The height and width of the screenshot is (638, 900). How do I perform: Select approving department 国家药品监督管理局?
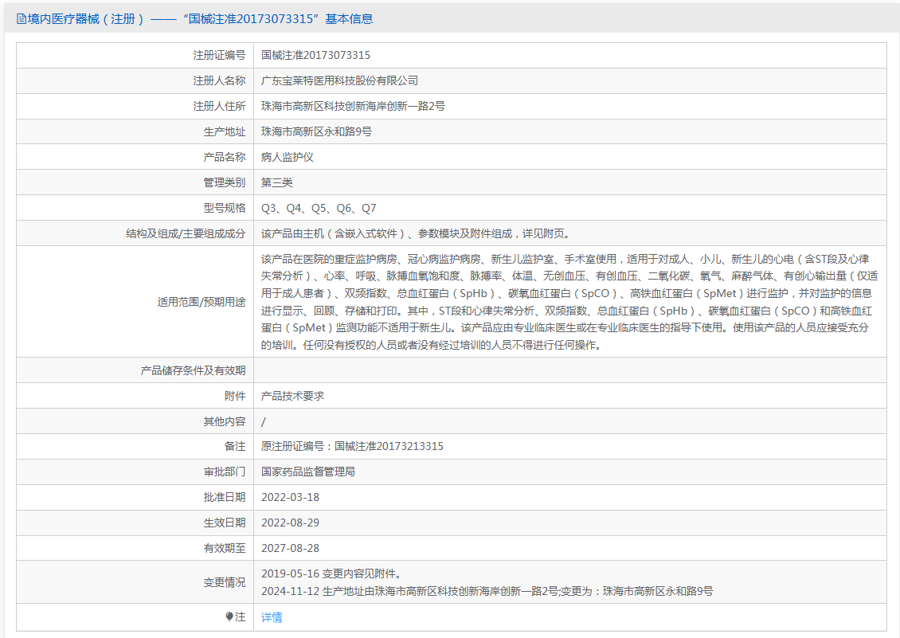(x=307, y=472)
